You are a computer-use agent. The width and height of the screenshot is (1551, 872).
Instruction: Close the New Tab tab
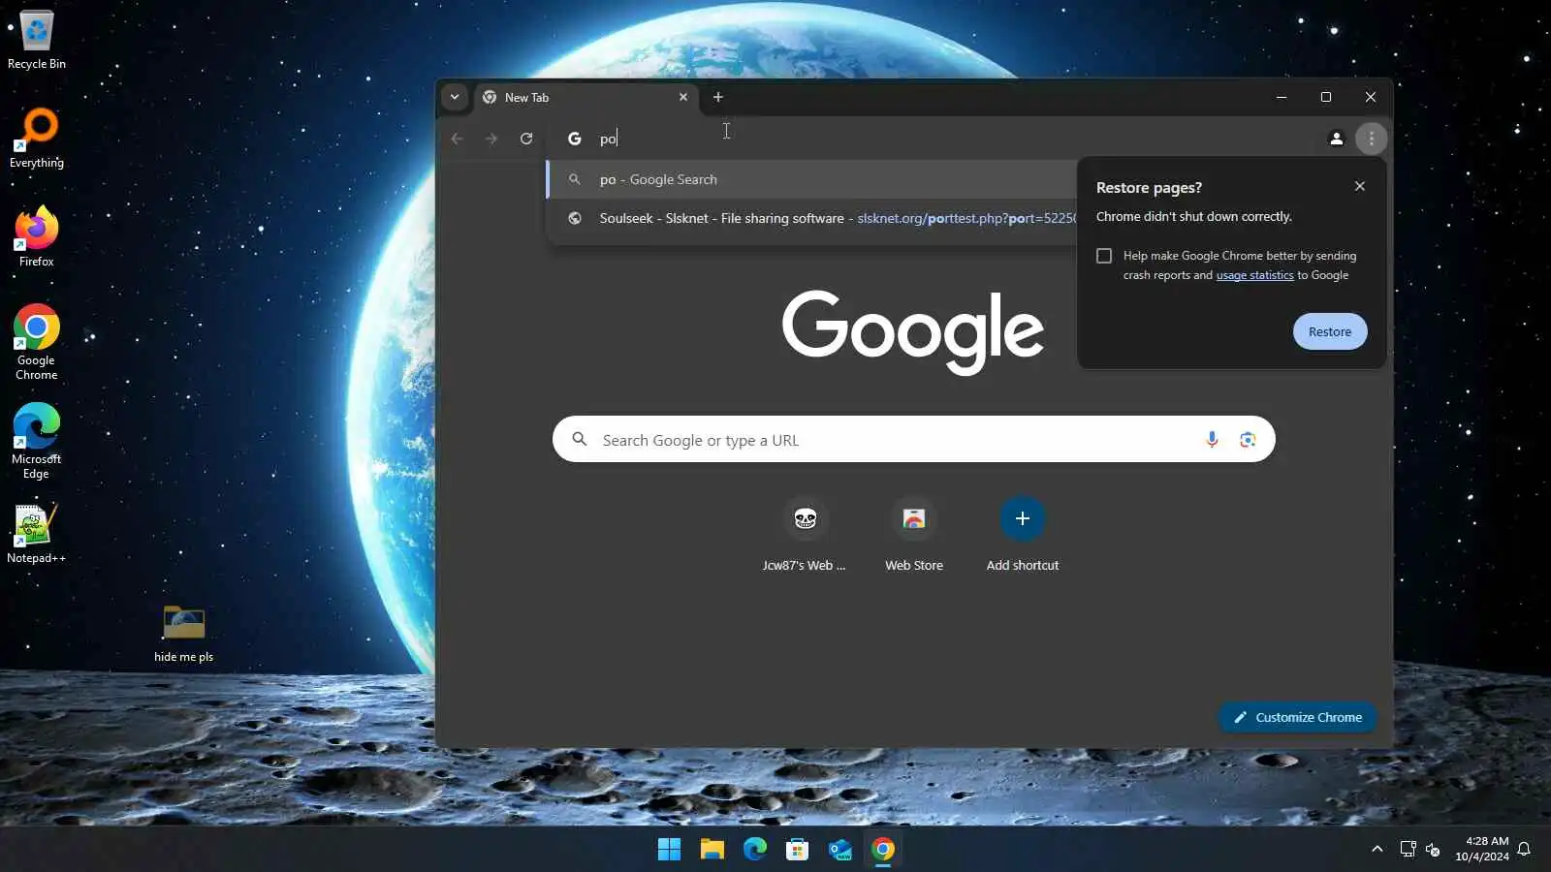point(683,97)
